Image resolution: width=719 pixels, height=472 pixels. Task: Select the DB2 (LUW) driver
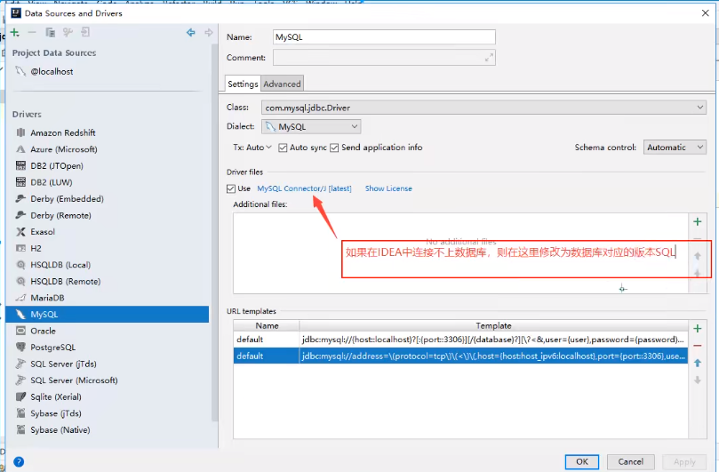pos(108,182)
